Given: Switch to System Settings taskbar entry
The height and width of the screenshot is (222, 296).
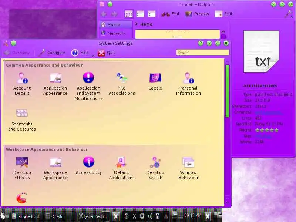Looking at the screenshot, I should pyautogui.click(x=93, y=216).
